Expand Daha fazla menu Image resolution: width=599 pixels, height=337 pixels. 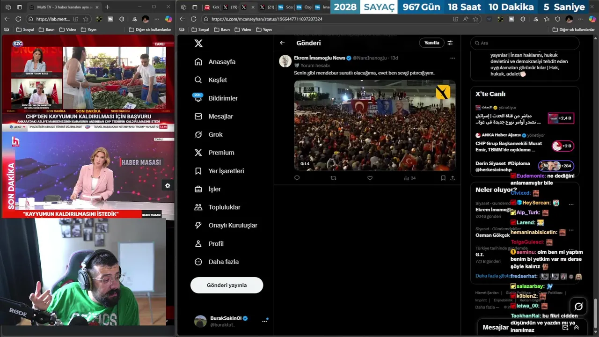pos(216,262)
